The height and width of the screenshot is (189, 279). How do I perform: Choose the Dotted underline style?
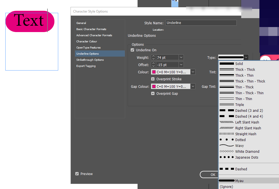pyautogui.click(x=240, y=140)
